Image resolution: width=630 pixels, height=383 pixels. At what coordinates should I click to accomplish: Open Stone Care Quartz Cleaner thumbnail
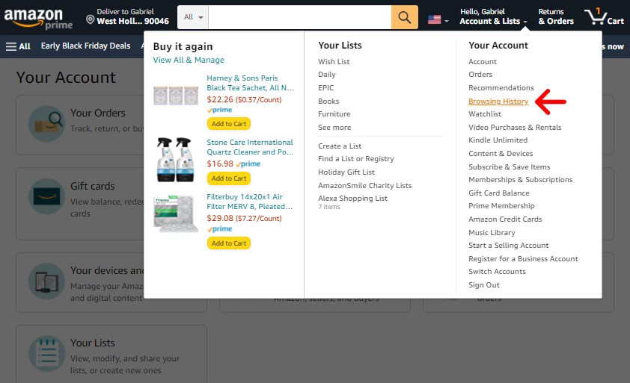176,160
